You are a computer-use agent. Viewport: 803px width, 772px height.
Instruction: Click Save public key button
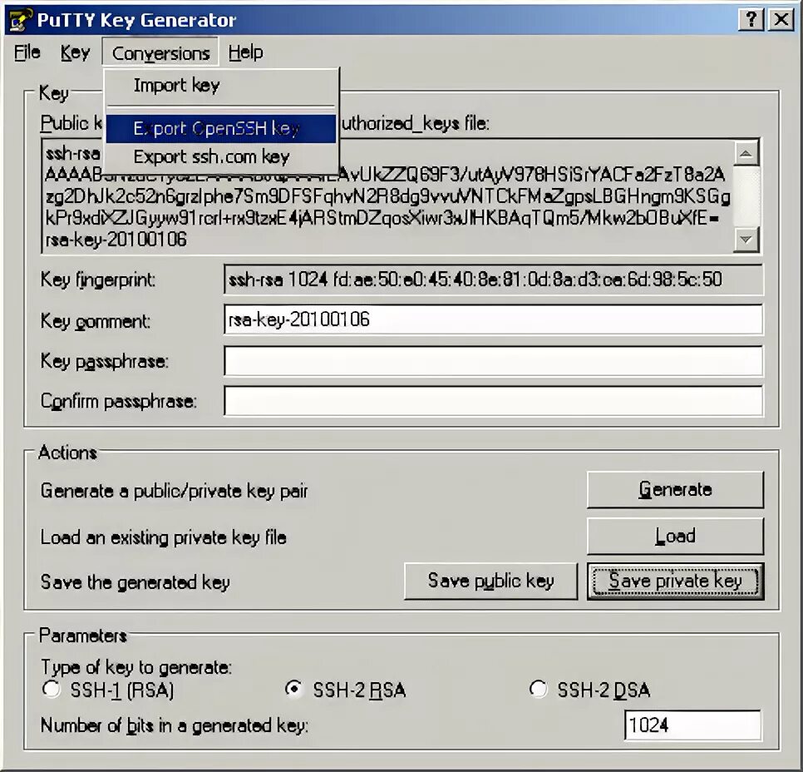click(490, 581)
